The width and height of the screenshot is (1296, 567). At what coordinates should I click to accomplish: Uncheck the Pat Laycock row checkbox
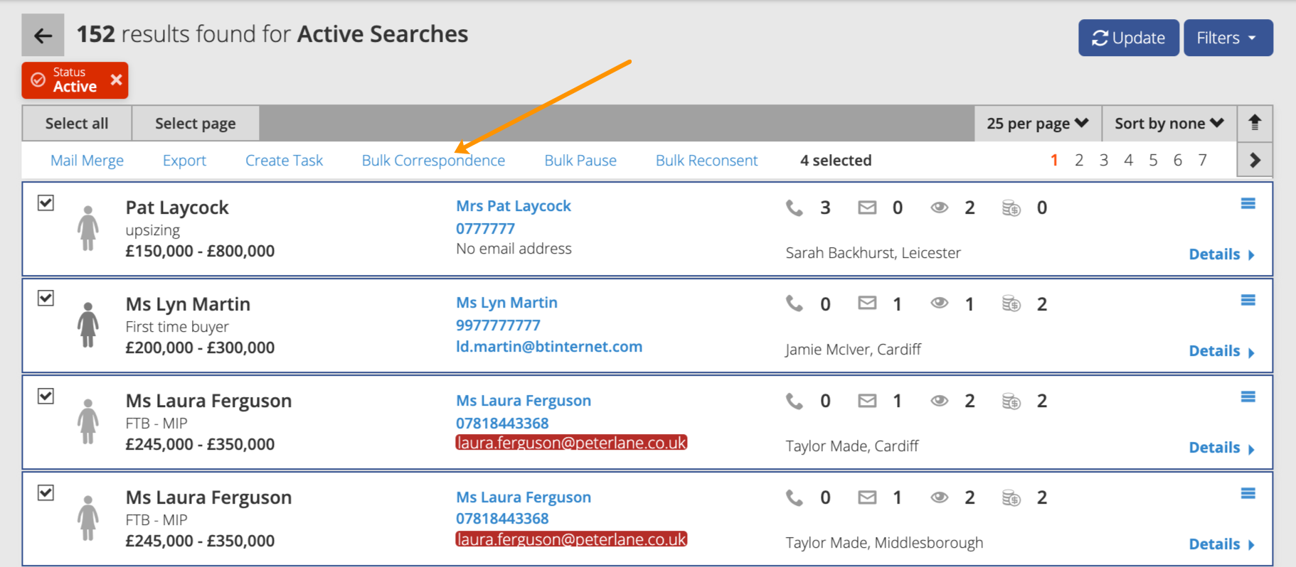[46, 202]
